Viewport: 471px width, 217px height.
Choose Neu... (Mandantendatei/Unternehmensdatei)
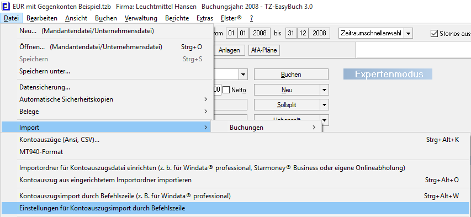point(107,31)
